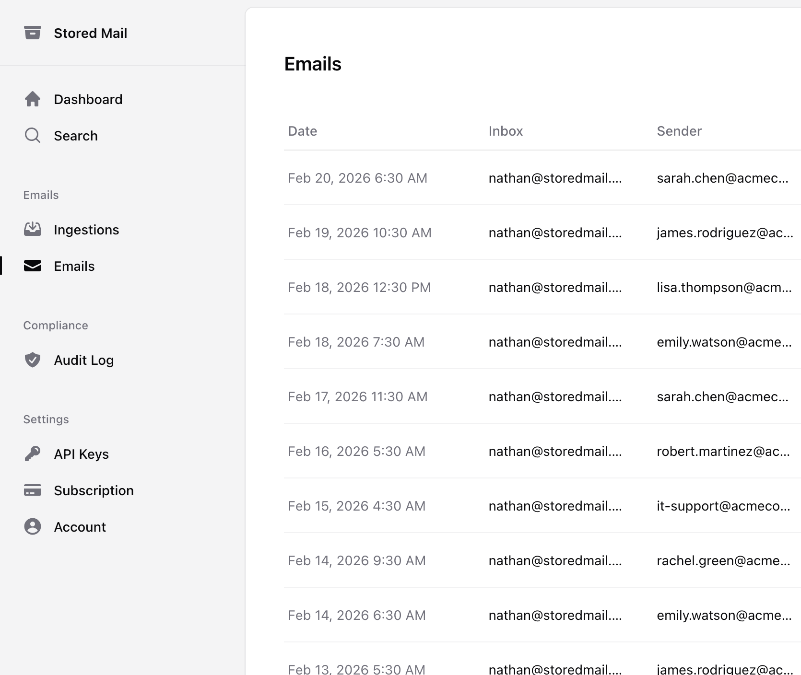The width and height of the screenshot is (801, 675).
Task: Click the API Keys key icon
Action: [33, 454]
